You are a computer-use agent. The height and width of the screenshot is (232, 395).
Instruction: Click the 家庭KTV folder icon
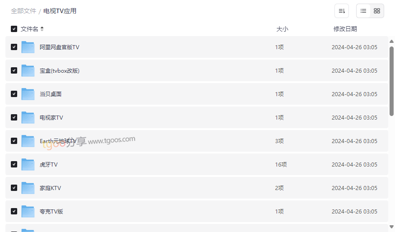28,188
